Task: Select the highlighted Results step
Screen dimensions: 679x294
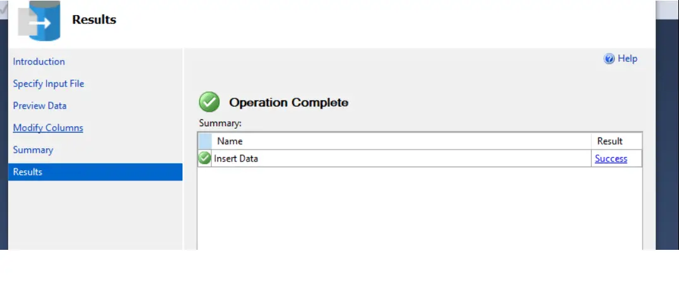Action: 95,172
